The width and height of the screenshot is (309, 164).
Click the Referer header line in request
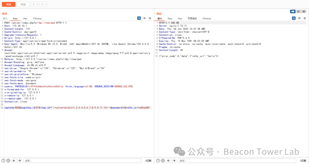point(43,59)
